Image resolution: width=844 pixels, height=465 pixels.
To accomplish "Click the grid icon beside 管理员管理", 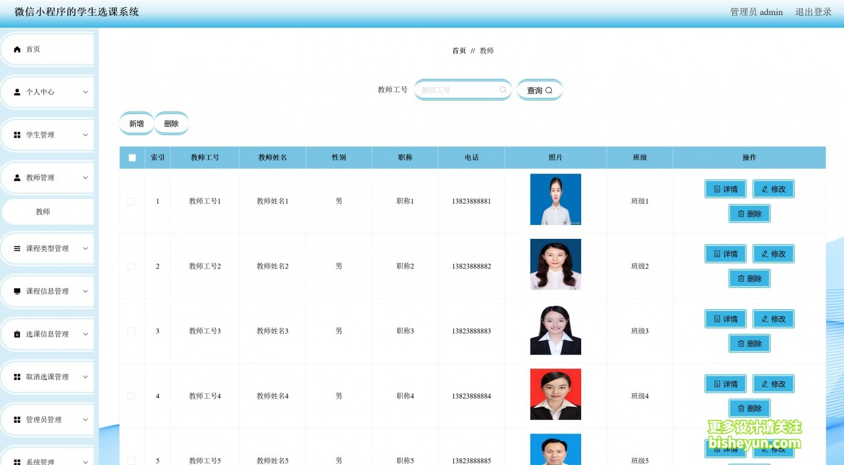I will tap(17, 420).
